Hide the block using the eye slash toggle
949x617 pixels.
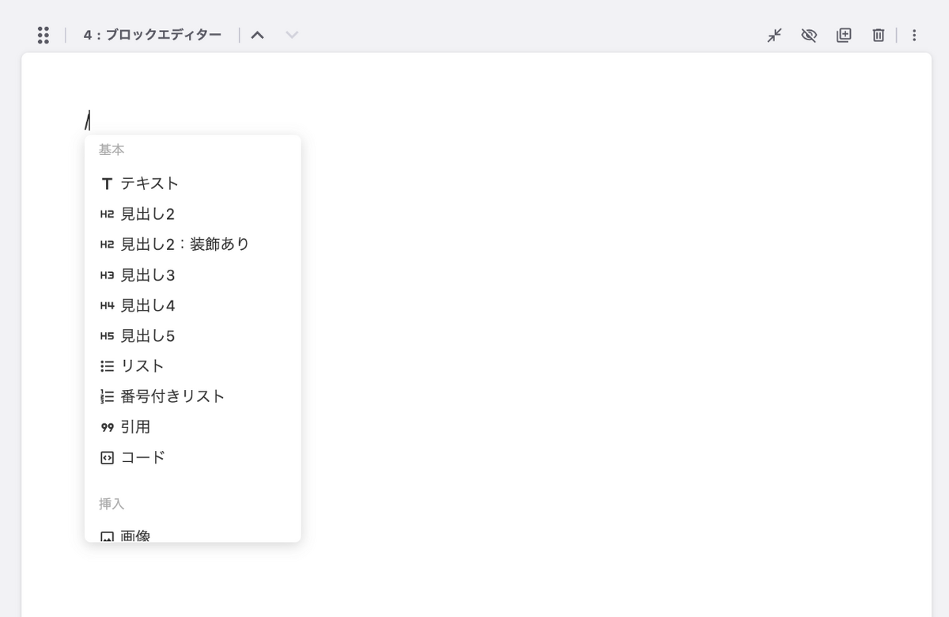point(808,35)
